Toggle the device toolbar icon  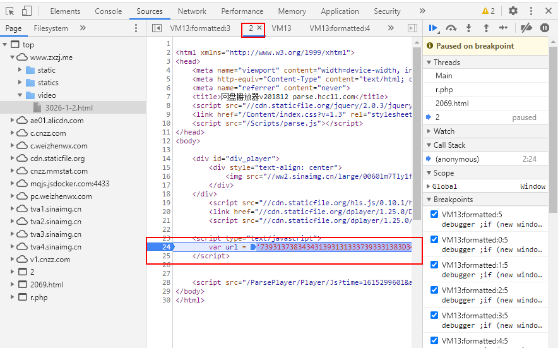pos(27,11)
